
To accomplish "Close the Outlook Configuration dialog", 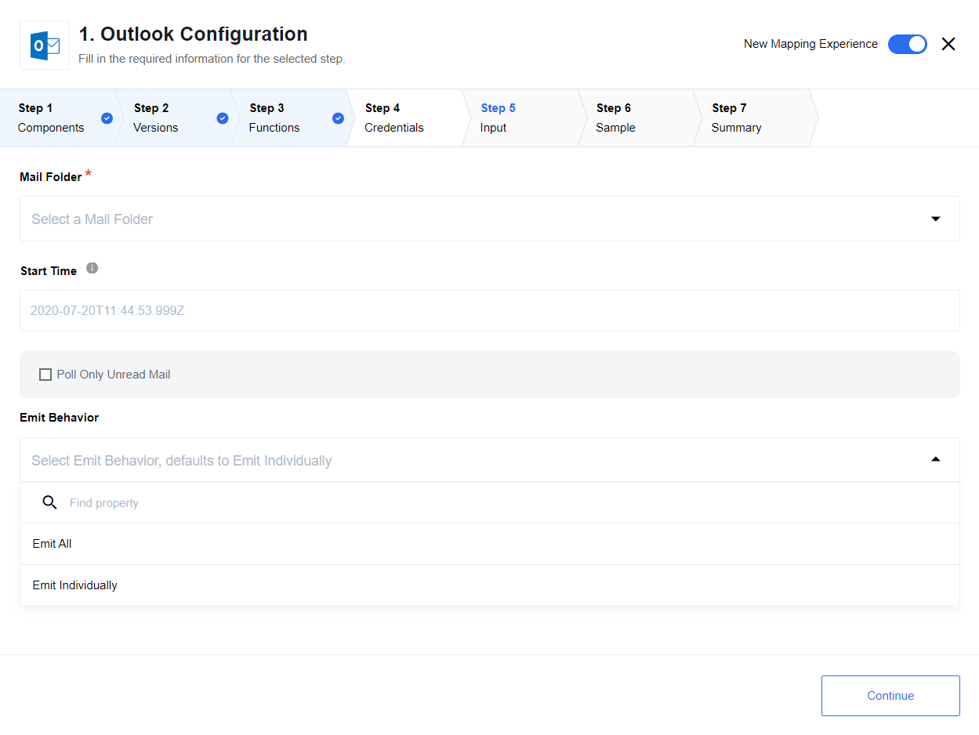I will click(948, 44).
